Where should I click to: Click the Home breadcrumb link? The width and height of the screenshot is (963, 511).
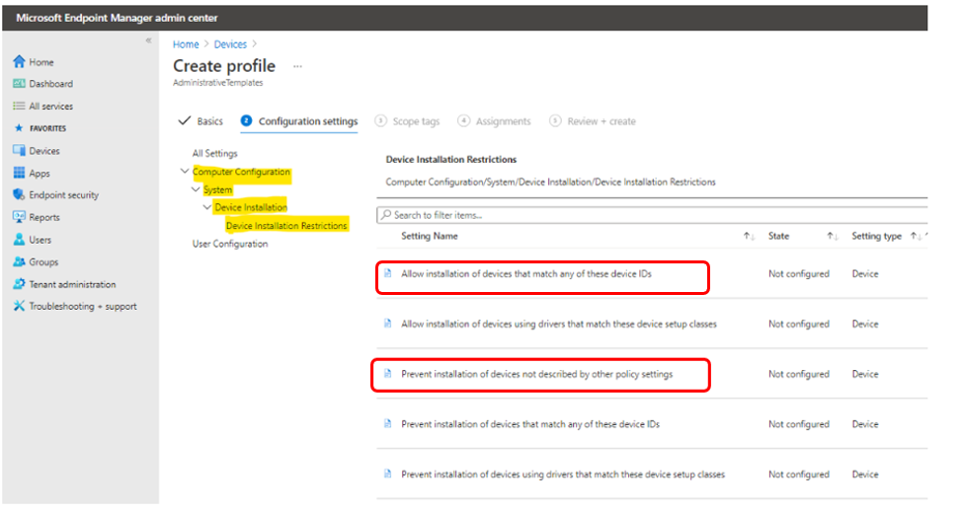pyautogui.click(x=186, y=44)
